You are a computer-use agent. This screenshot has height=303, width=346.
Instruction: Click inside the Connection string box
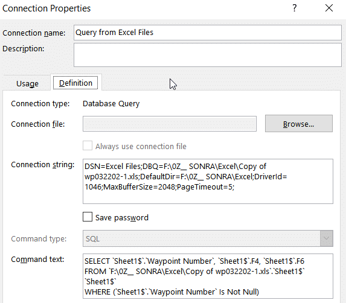[208, 181]
